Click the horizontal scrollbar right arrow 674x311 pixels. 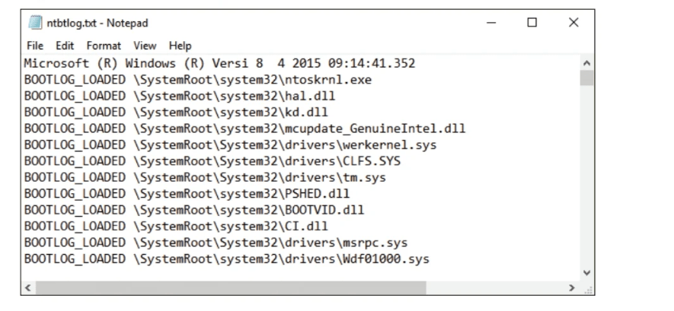pos(572,288)
